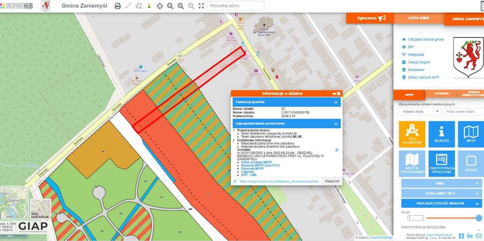Open the Lista gmin tab
484x241 pixels.
pos(419,18)
